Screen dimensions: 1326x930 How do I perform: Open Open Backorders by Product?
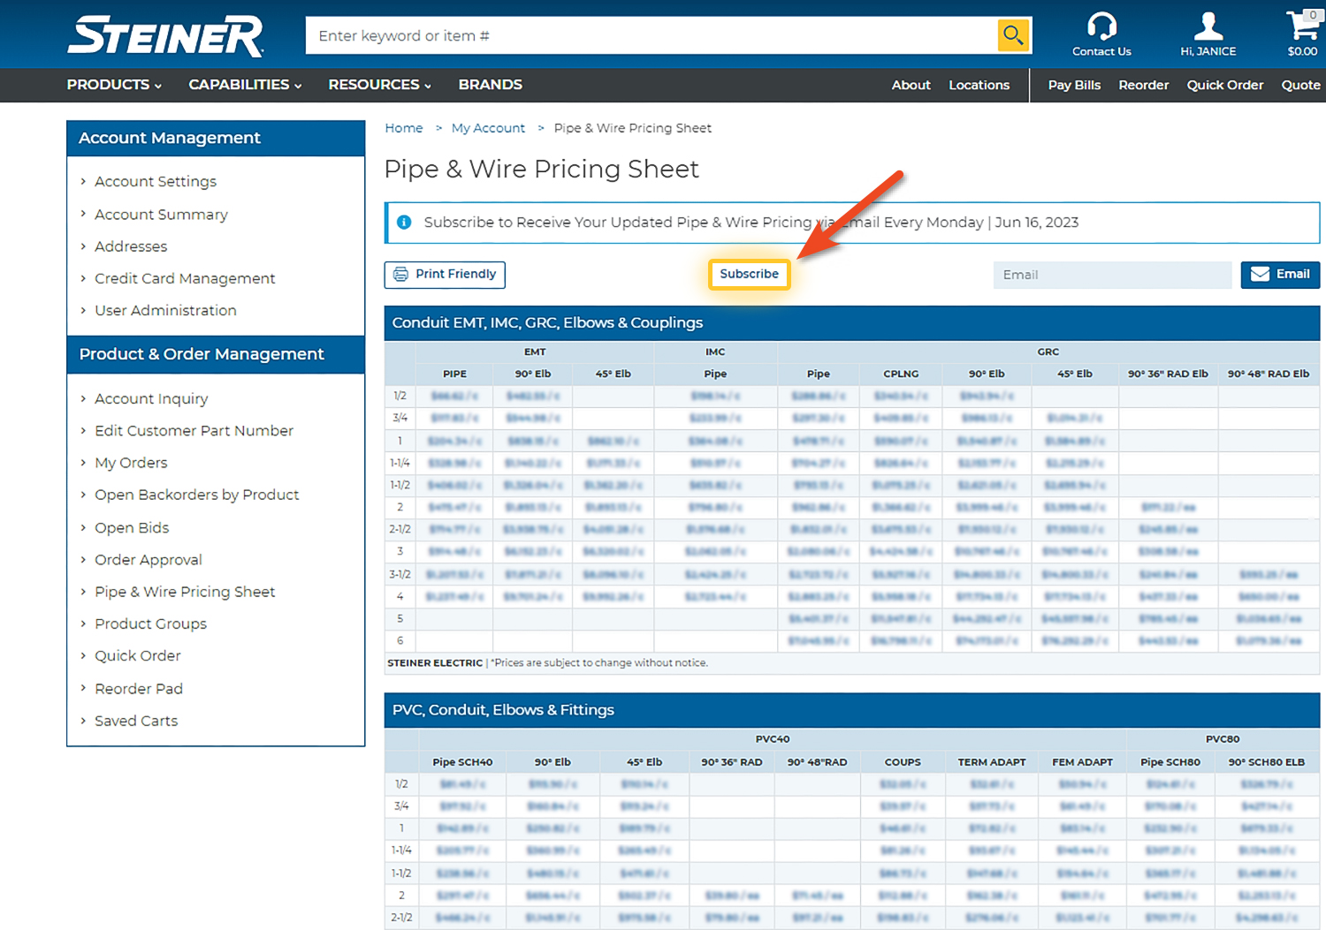coord(196,495)
